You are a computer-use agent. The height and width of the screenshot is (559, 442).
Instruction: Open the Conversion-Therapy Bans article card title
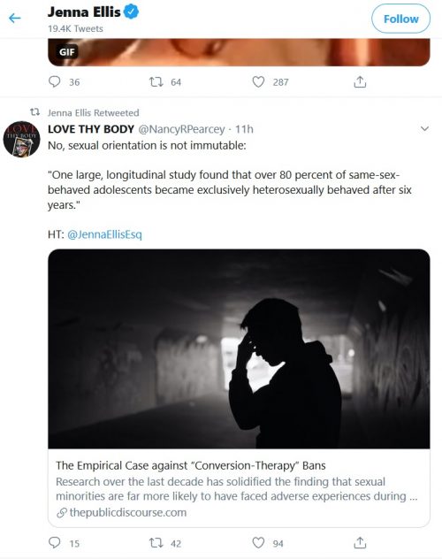click(191, 465)
